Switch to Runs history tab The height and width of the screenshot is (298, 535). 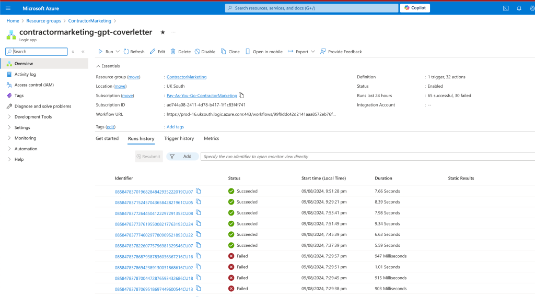pyautogui.click(x=141, y=138)
